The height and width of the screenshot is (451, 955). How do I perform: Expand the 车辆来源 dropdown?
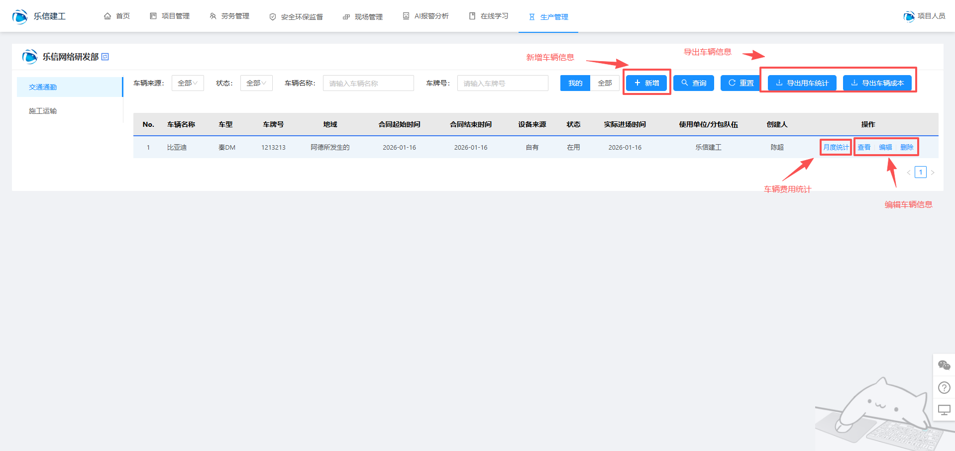188,83
